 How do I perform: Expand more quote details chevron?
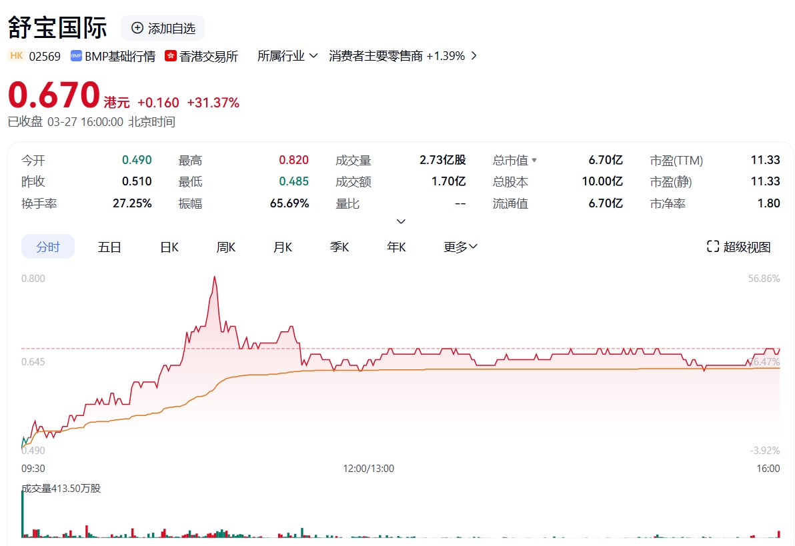pyautogui.click(x=401, y=221)
